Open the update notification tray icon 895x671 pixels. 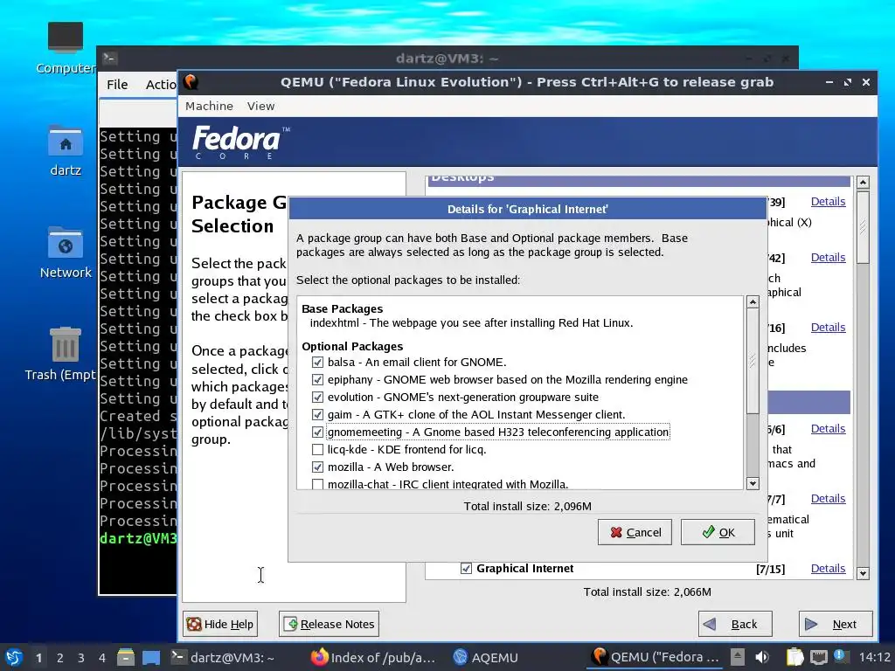click(839, 655)
